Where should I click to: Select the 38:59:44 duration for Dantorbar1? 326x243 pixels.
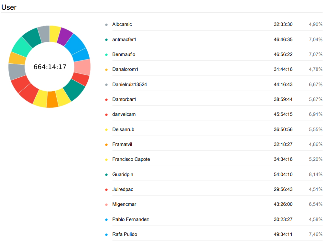283,99
